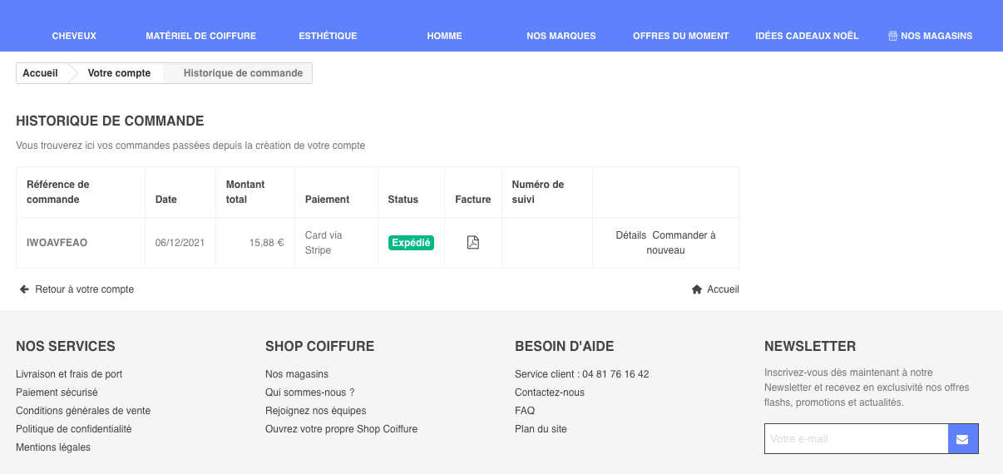Open Idées cadeaux Noël menu
The image size is (1003, 474).
(x=807, y=36)
